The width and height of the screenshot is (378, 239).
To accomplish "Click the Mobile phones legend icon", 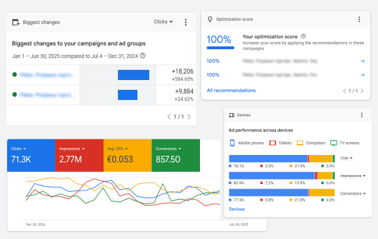I will click(232, 143).
